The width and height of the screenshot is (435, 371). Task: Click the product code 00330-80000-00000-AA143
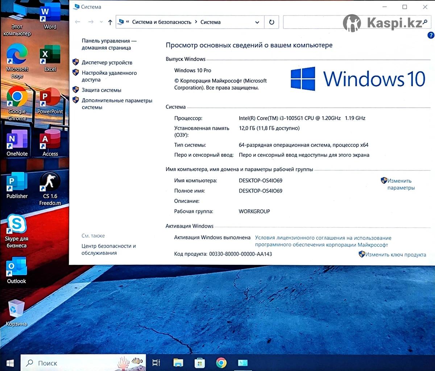click(240, 254)
